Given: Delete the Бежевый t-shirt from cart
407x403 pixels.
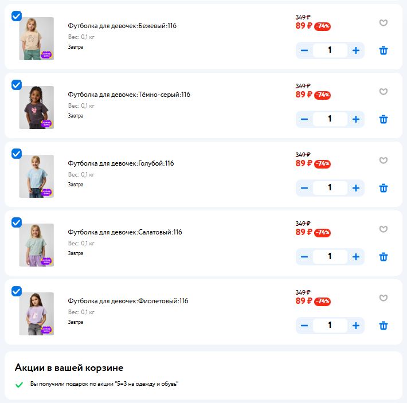Looking at the screenshot, I should pyautogui.click(x=383, y=50).
